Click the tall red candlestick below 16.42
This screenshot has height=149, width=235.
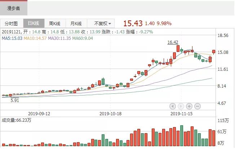(178, 48)
